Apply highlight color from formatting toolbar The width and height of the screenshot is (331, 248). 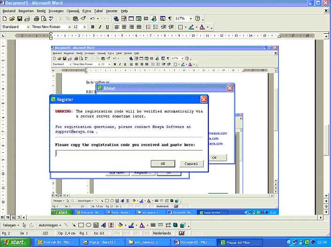[192, 27]
